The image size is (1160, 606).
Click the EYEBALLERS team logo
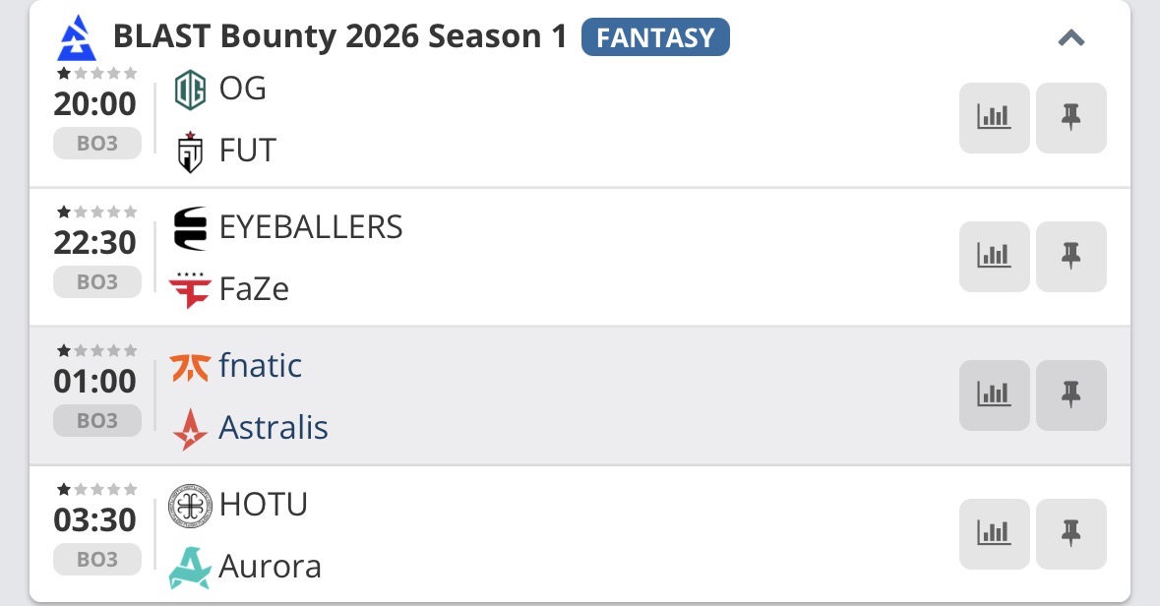pos(190,228)
